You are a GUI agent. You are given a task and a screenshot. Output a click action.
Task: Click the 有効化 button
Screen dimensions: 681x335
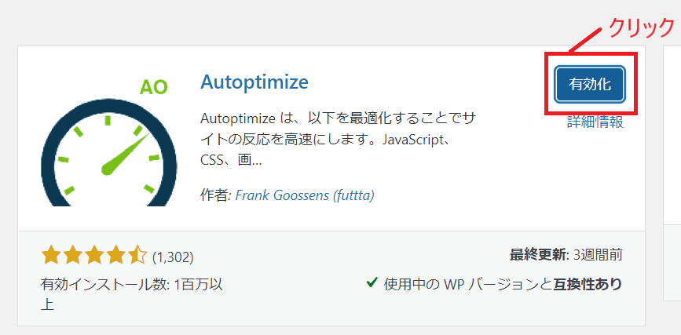click(x=589, y=84)
